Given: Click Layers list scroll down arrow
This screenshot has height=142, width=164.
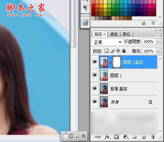Looking at the screenshot, I should [160, 131].
